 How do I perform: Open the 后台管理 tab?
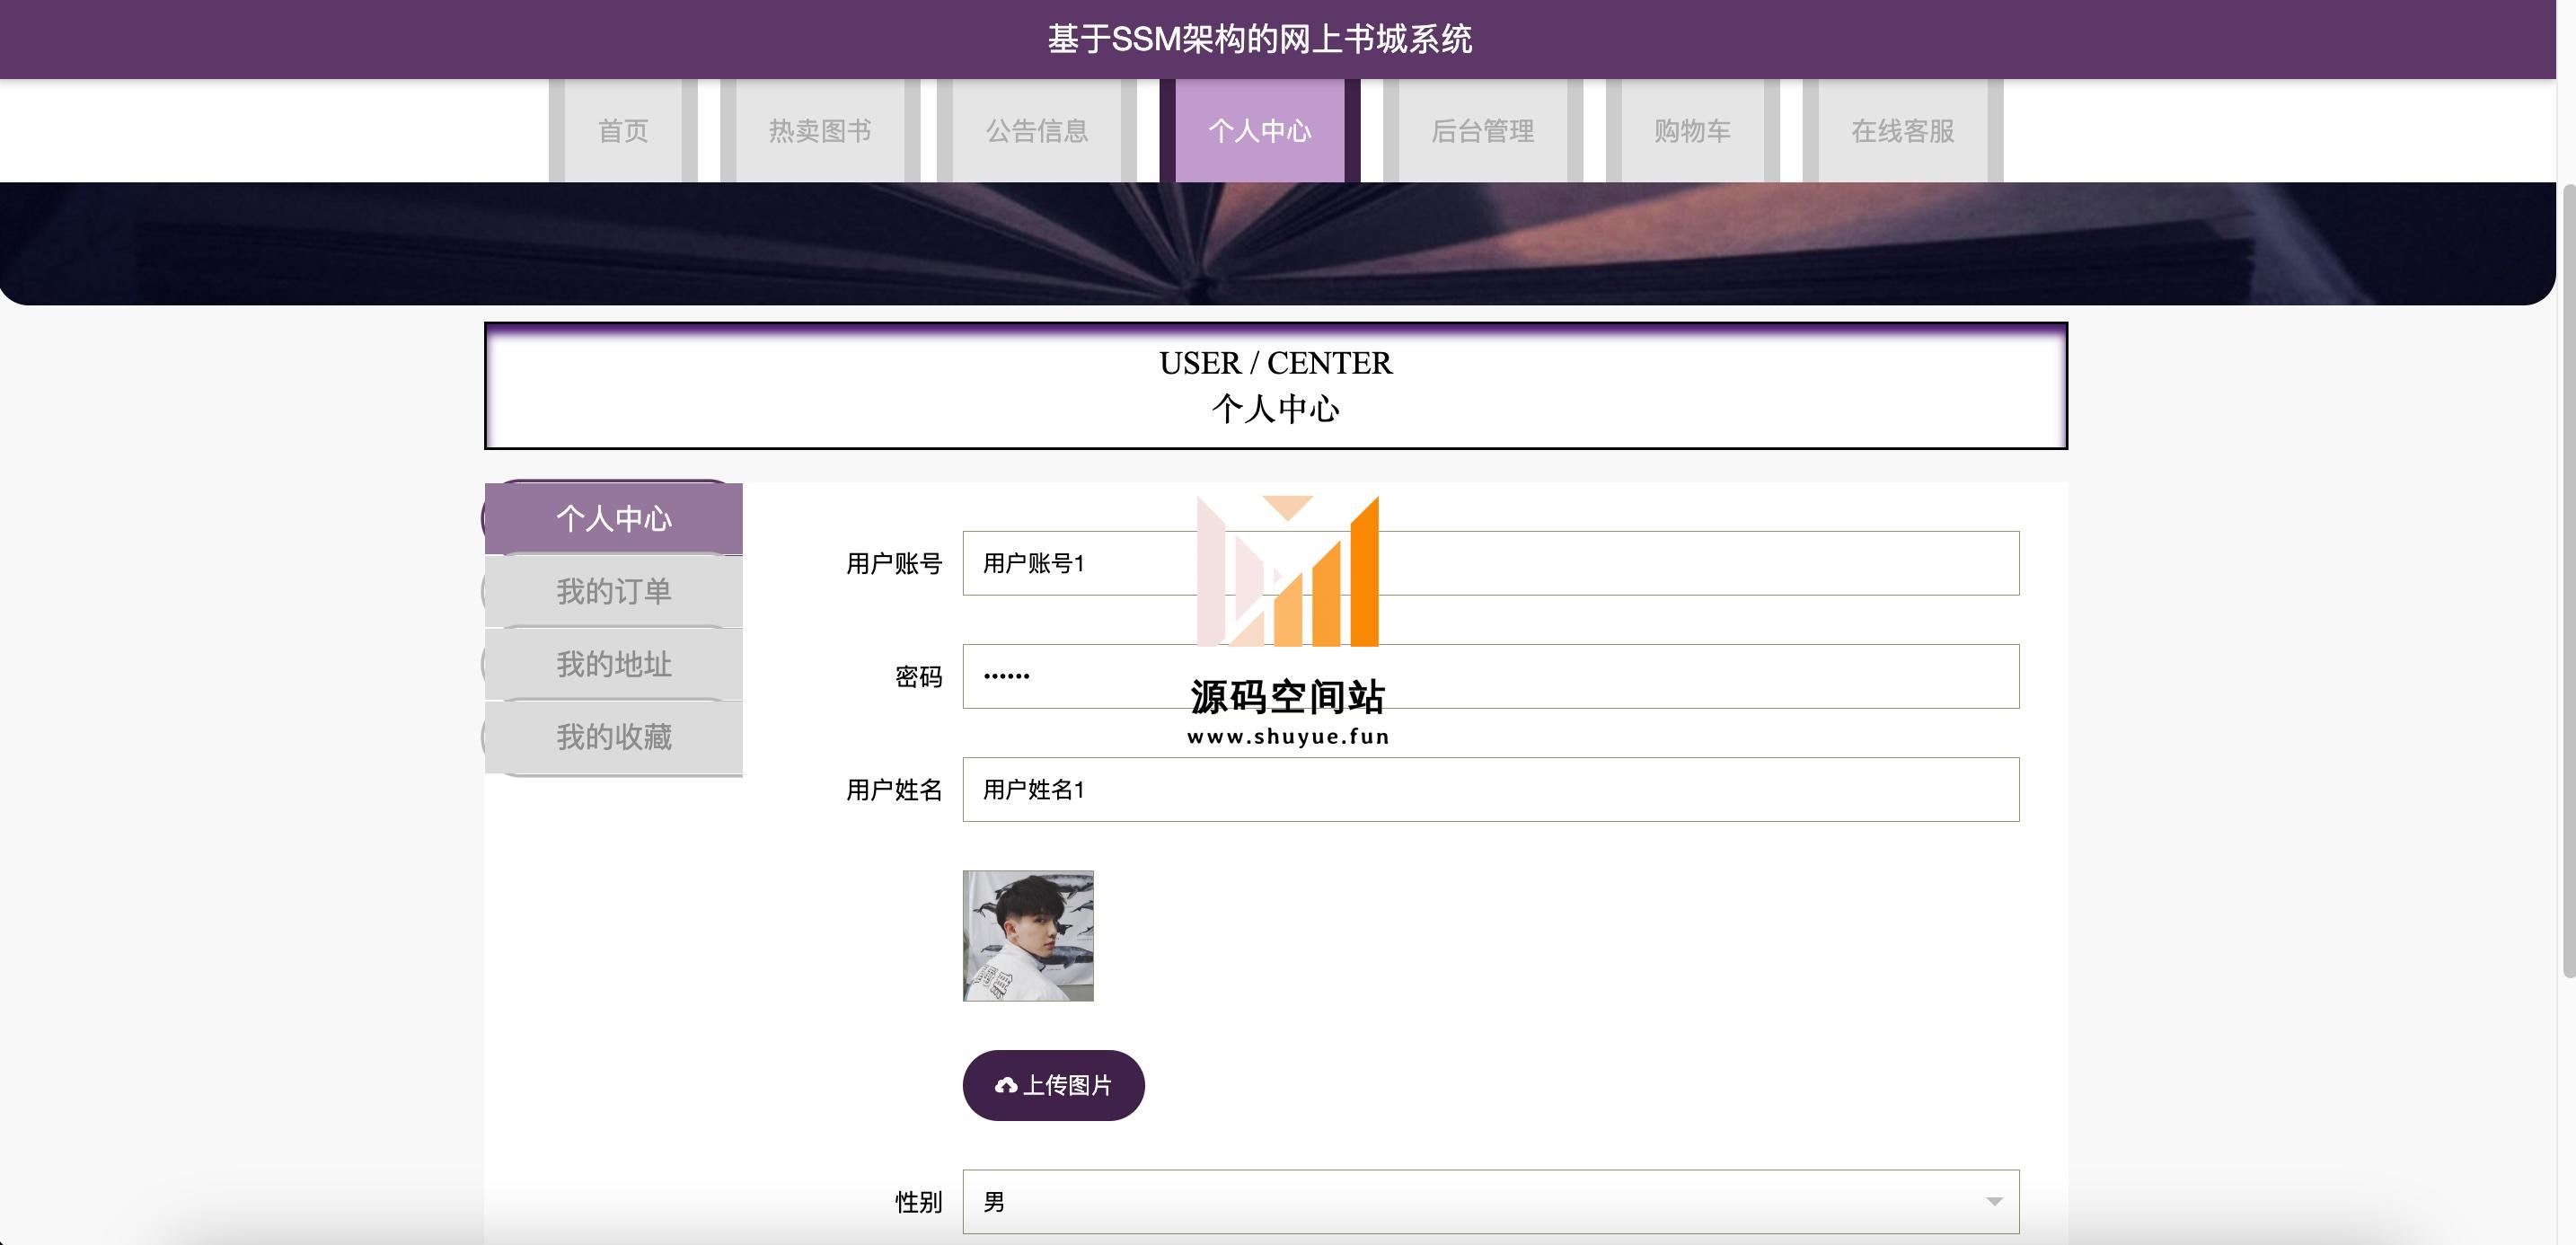pyautogui.click(x=1482, y=131)
